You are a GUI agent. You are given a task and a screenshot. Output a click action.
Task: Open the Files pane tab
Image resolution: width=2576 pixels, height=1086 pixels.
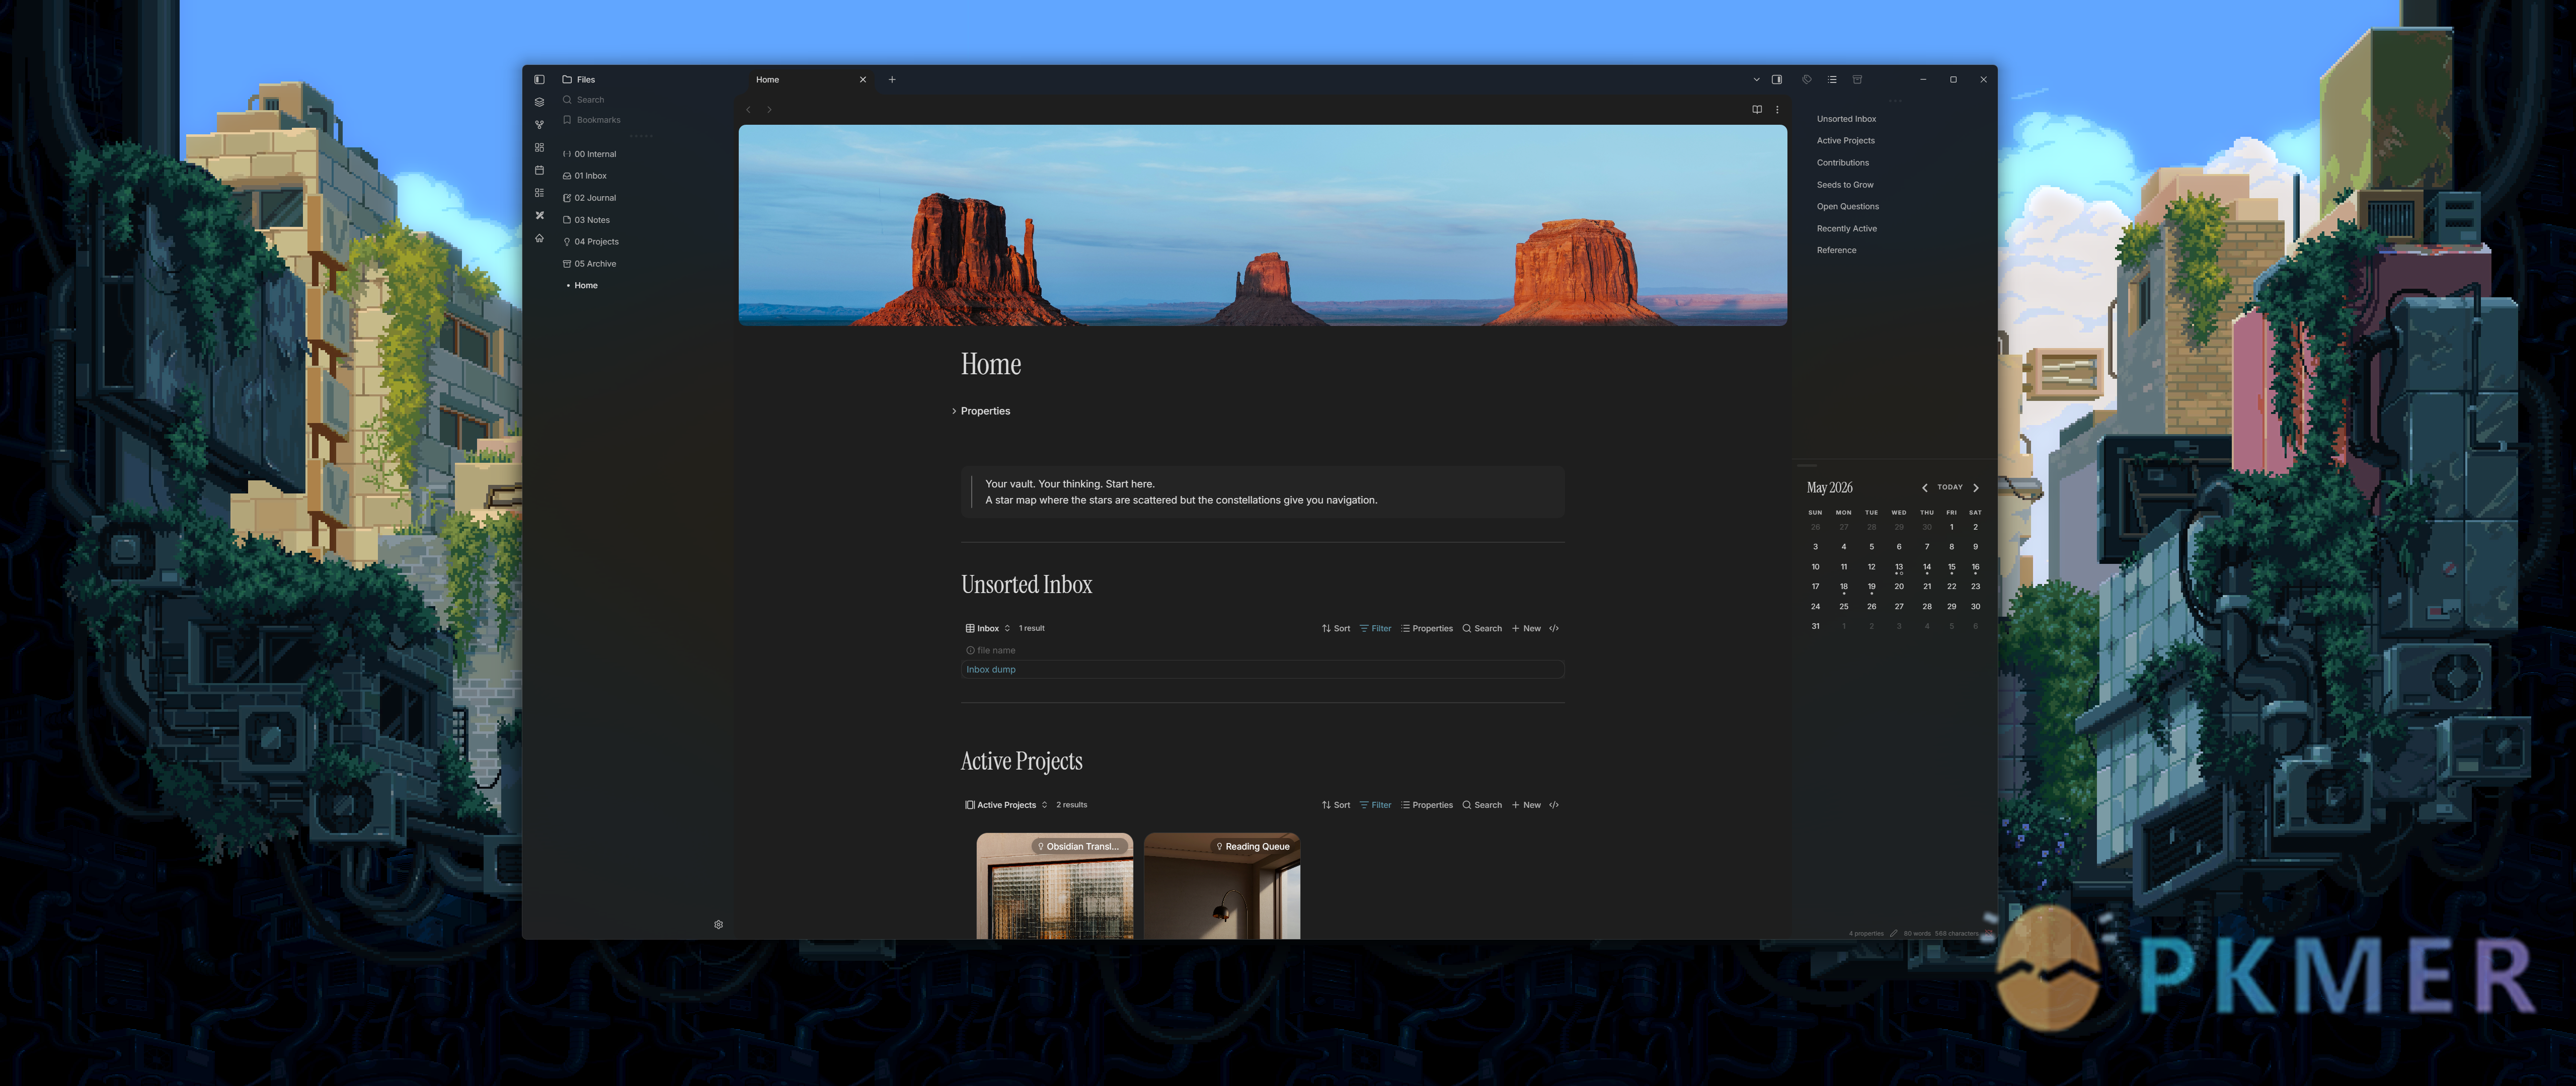[x=579, y=79]
